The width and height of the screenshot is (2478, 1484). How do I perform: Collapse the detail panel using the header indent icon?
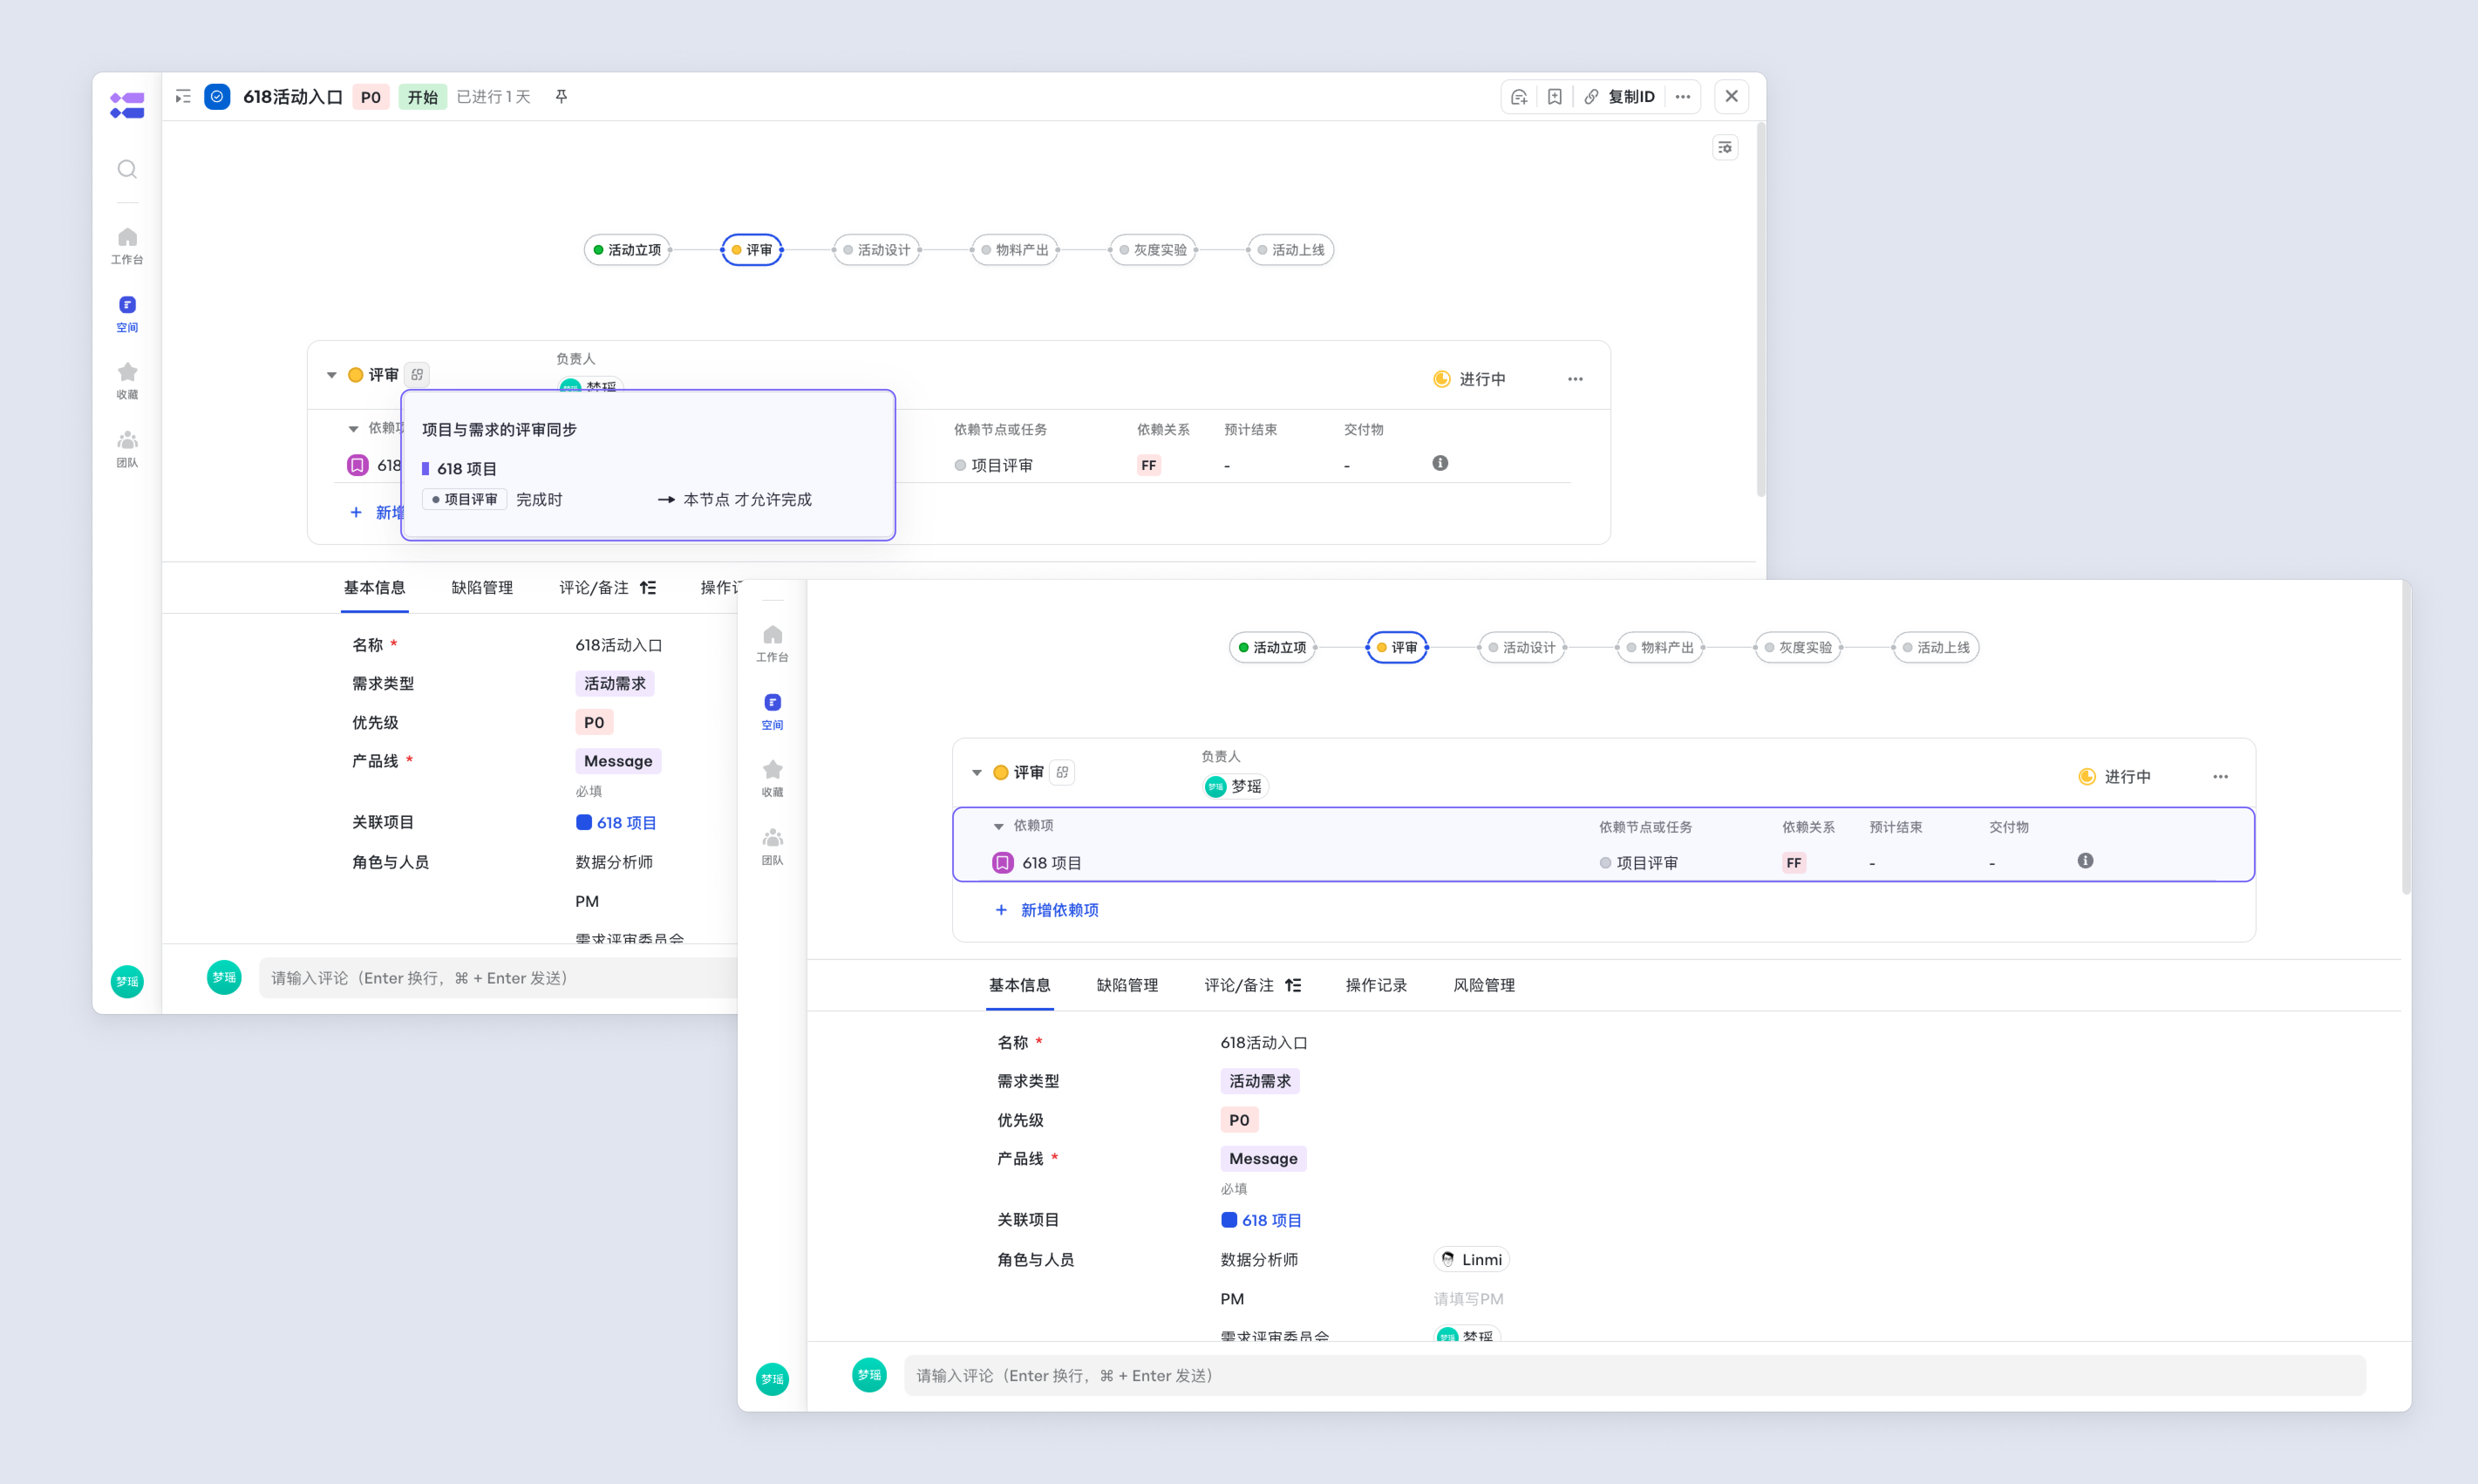tap(183, 97)
